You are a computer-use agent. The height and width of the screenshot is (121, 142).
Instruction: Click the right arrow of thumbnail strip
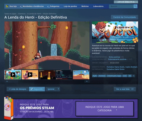click(87, 81)
